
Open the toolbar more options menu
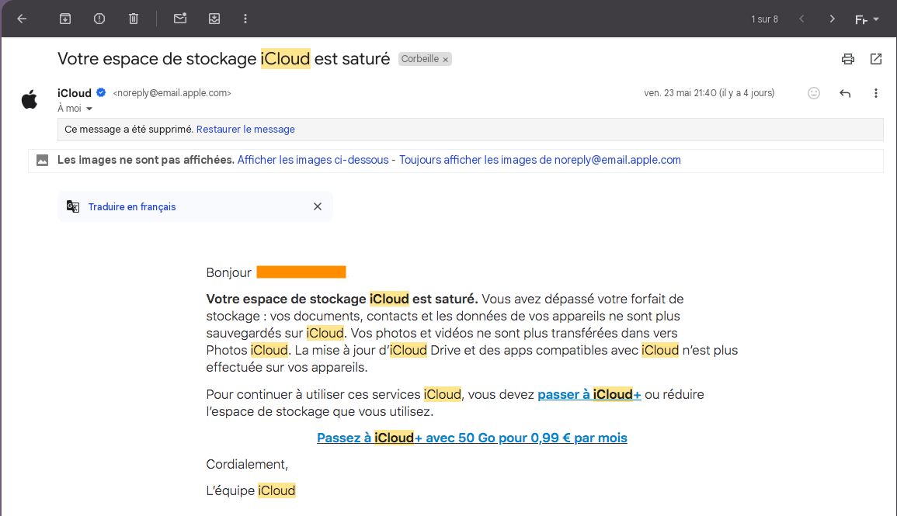click(245, 19)
